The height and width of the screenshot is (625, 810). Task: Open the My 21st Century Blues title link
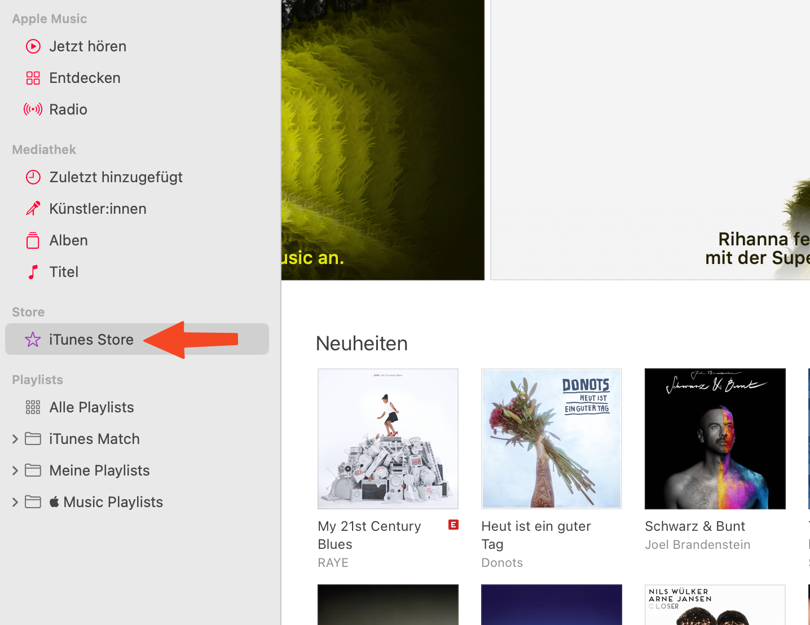(369, 535)
